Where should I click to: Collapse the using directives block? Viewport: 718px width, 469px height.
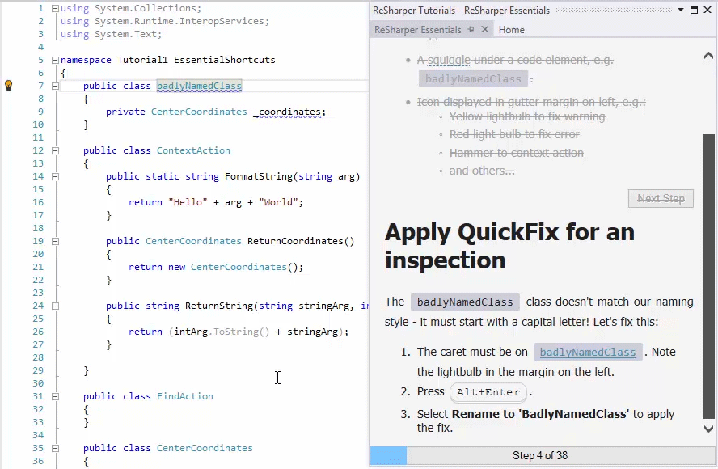click(55, 8)
